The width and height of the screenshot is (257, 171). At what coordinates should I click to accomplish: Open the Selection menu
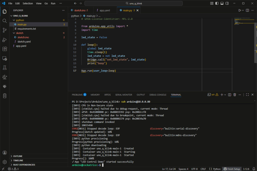click(x=28, y=4)
